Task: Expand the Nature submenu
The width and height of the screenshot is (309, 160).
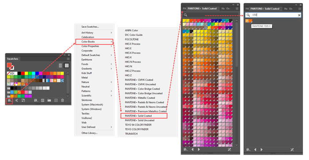Action: tap(94, 82)
